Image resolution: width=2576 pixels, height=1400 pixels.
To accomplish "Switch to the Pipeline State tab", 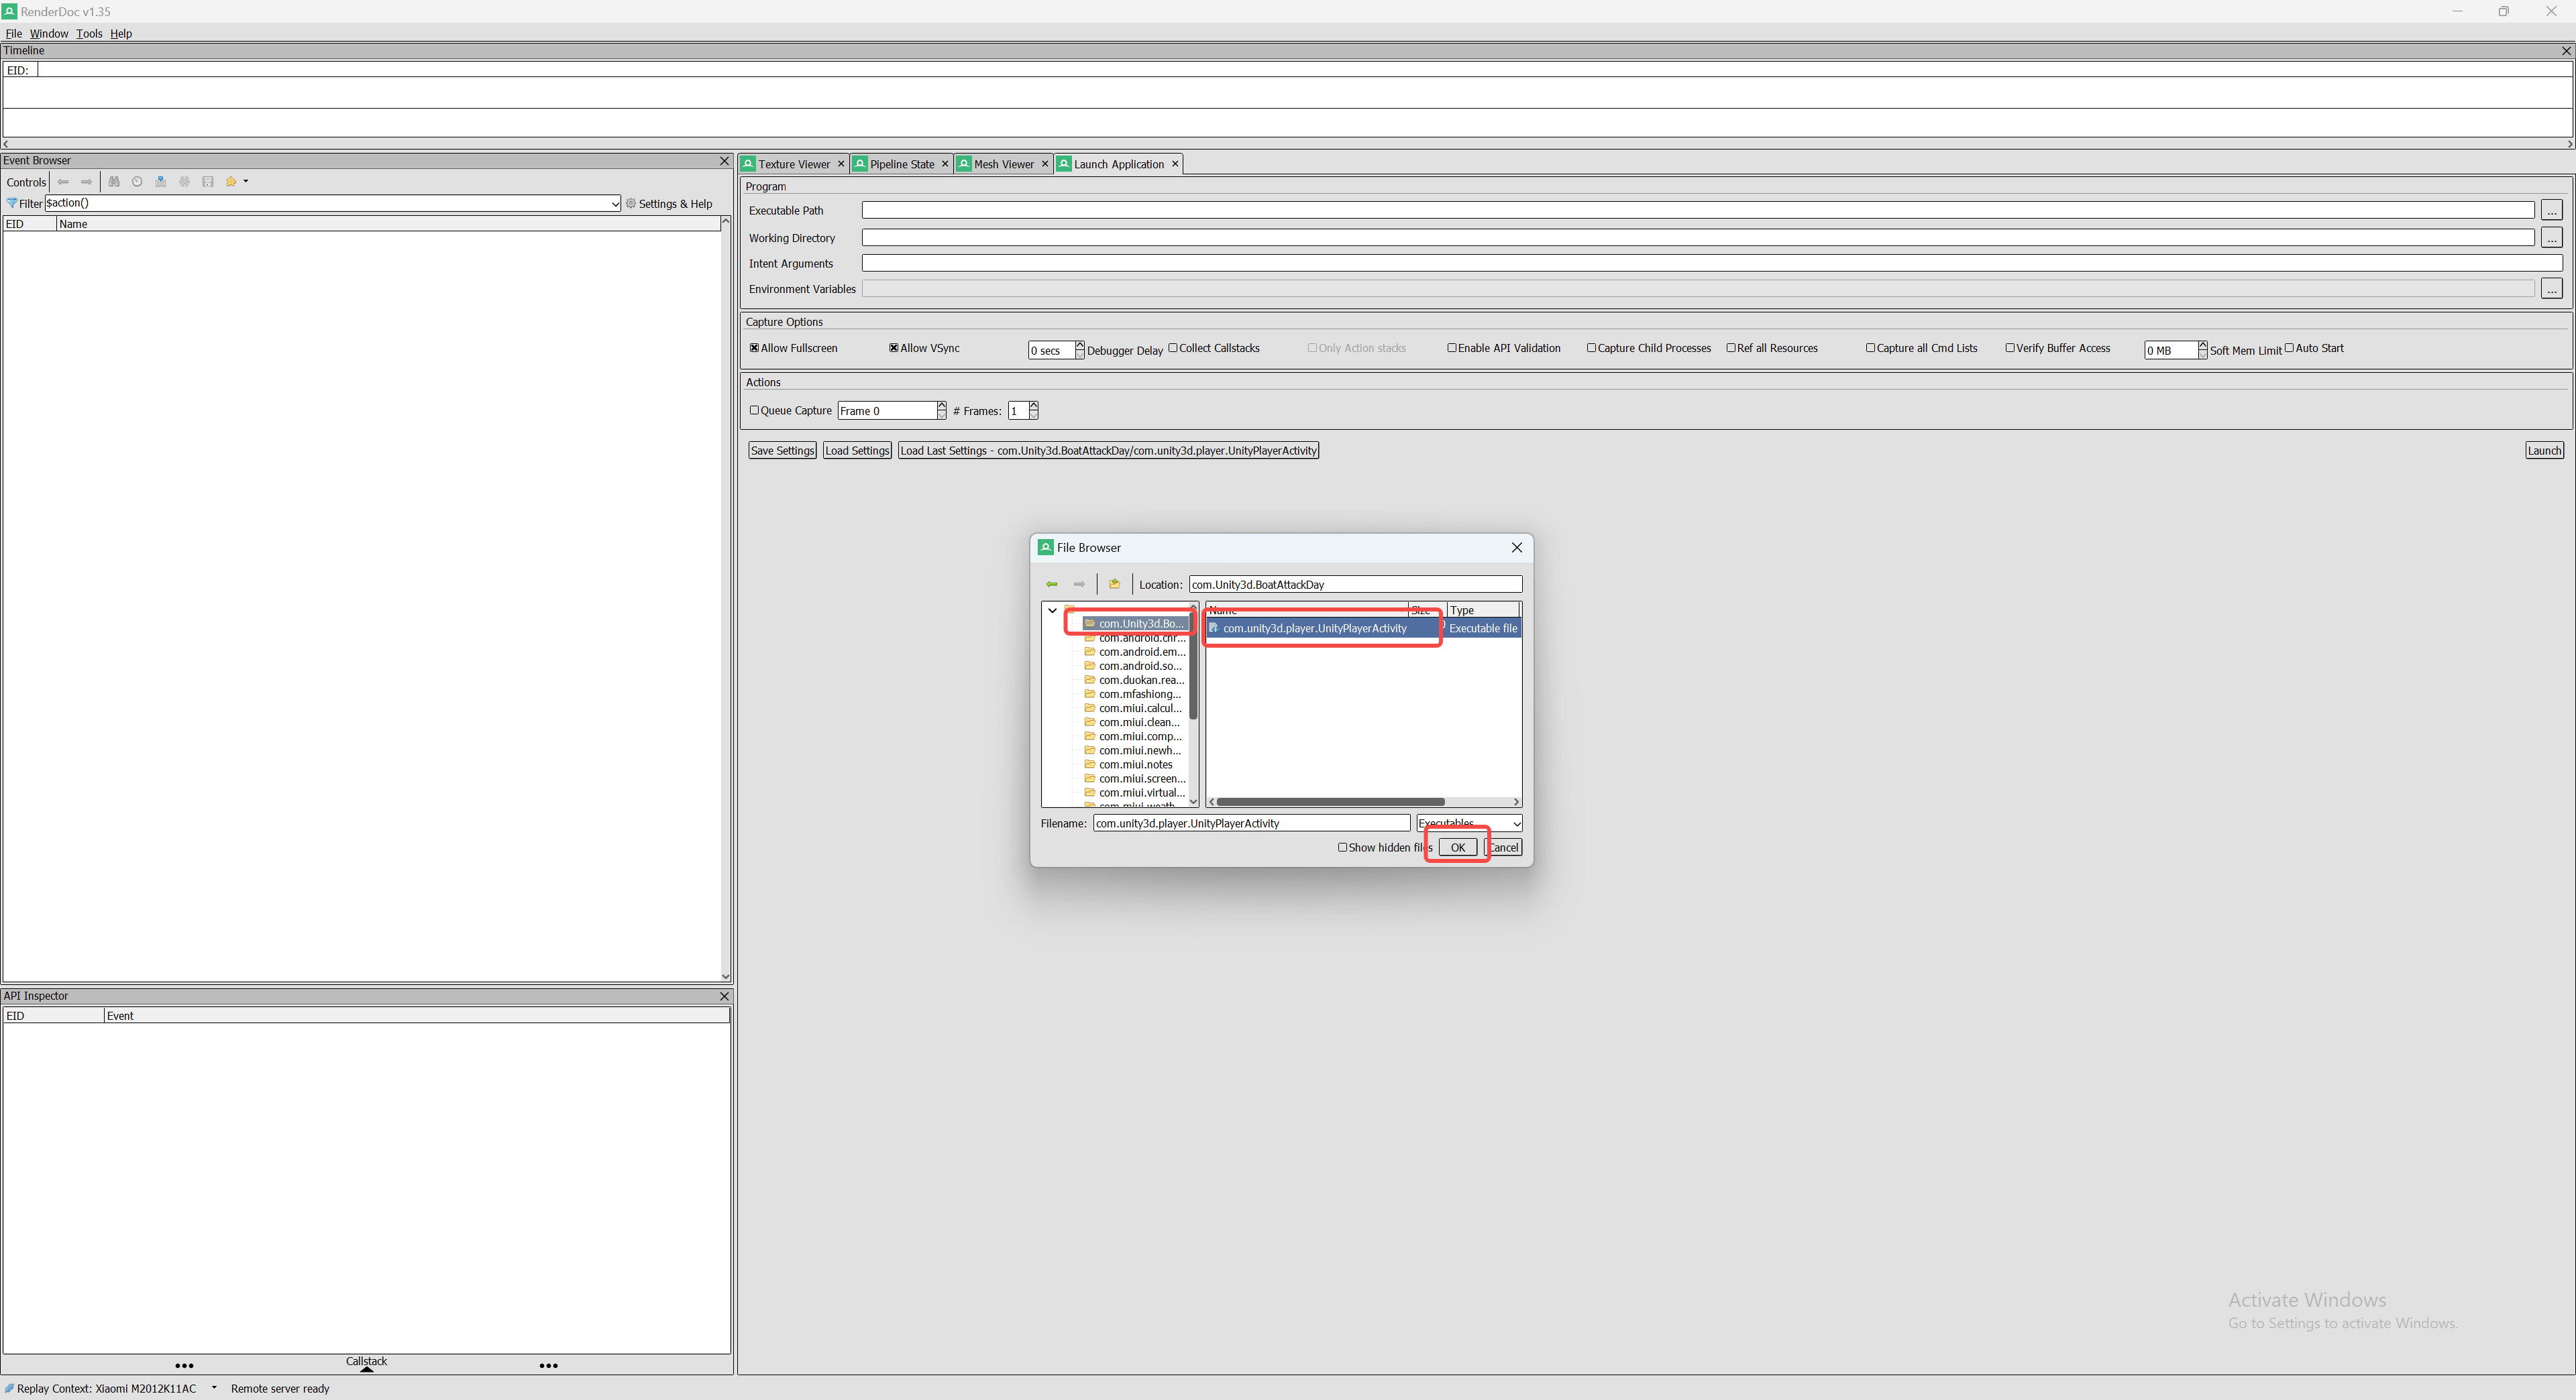I will pos(901,165).
